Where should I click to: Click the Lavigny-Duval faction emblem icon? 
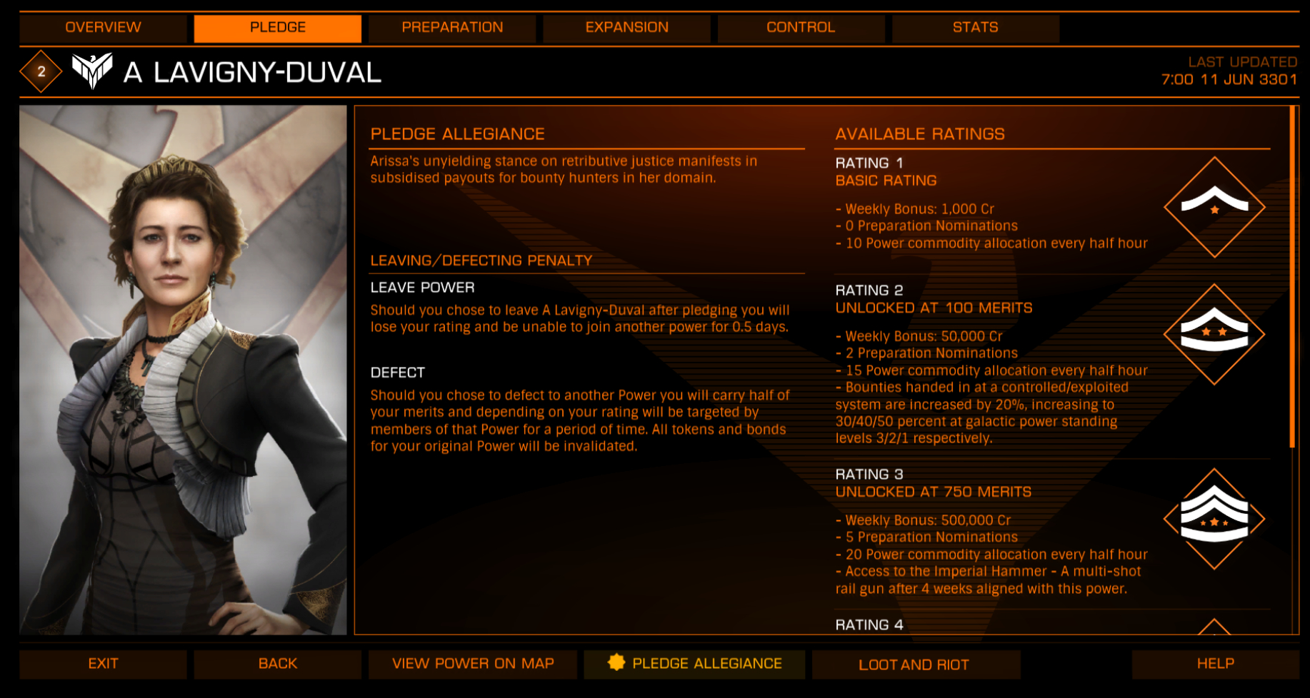[92, 71]
